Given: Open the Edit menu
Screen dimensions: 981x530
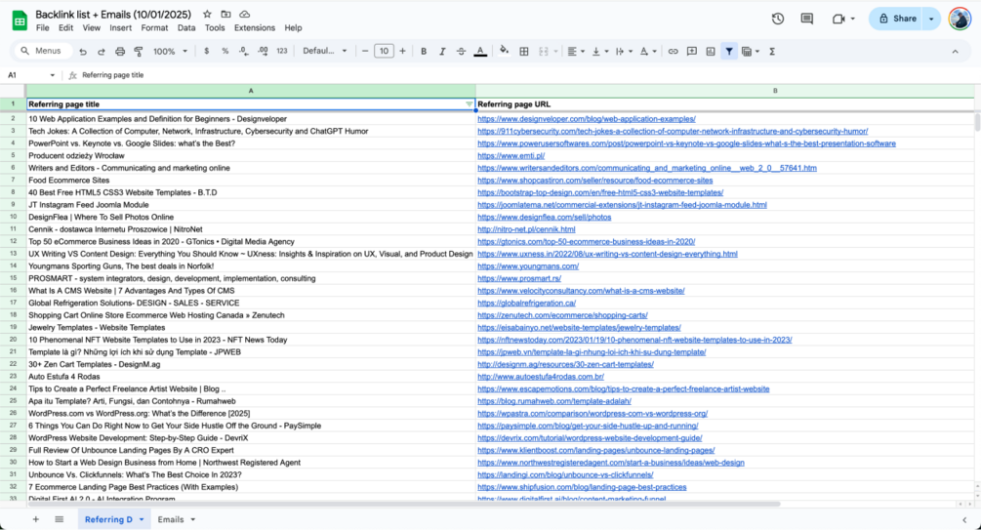Looking at the screenshot, I should pyautogui.click(x=65, y=28).
